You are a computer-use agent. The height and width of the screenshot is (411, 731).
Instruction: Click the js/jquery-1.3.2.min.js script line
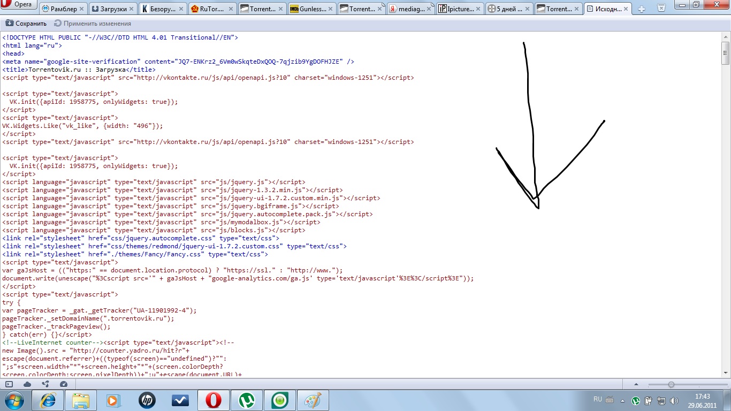click(x=172, y=190)
